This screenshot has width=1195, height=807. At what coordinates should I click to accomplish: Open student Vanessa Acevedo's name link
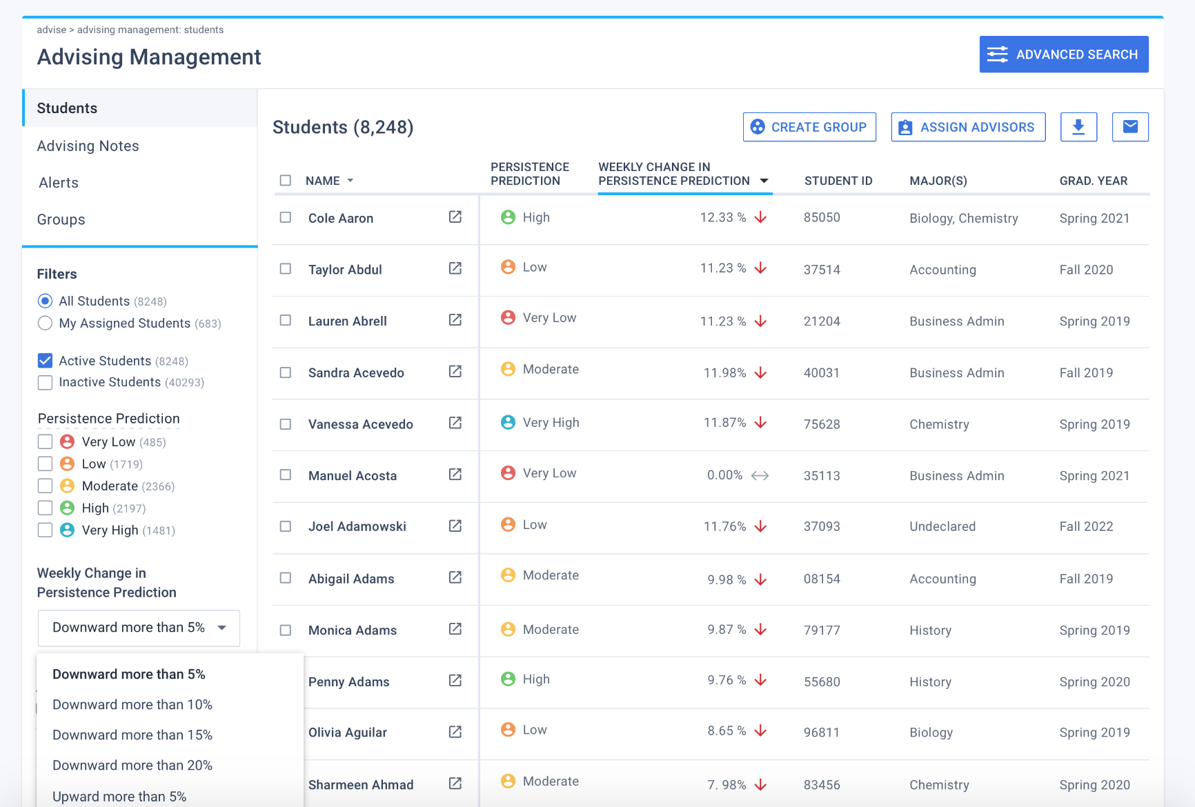click(361, 424)
